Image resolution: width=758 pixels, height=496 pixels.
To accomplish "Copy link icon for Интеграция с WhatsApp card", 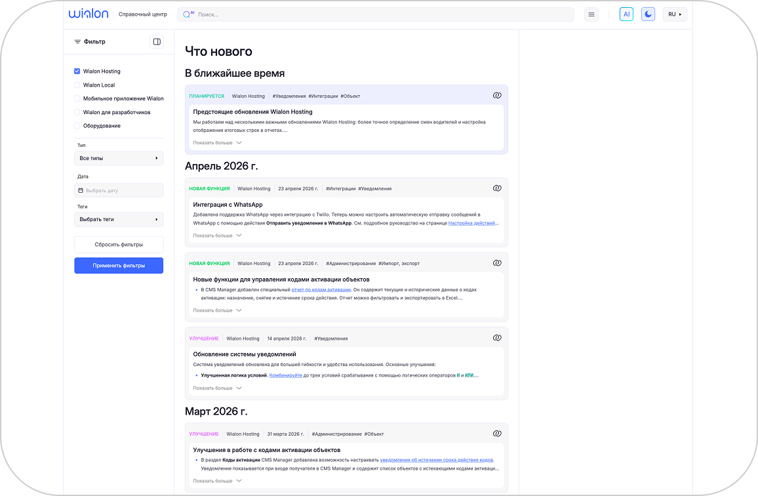I will [x=497, y=188].
